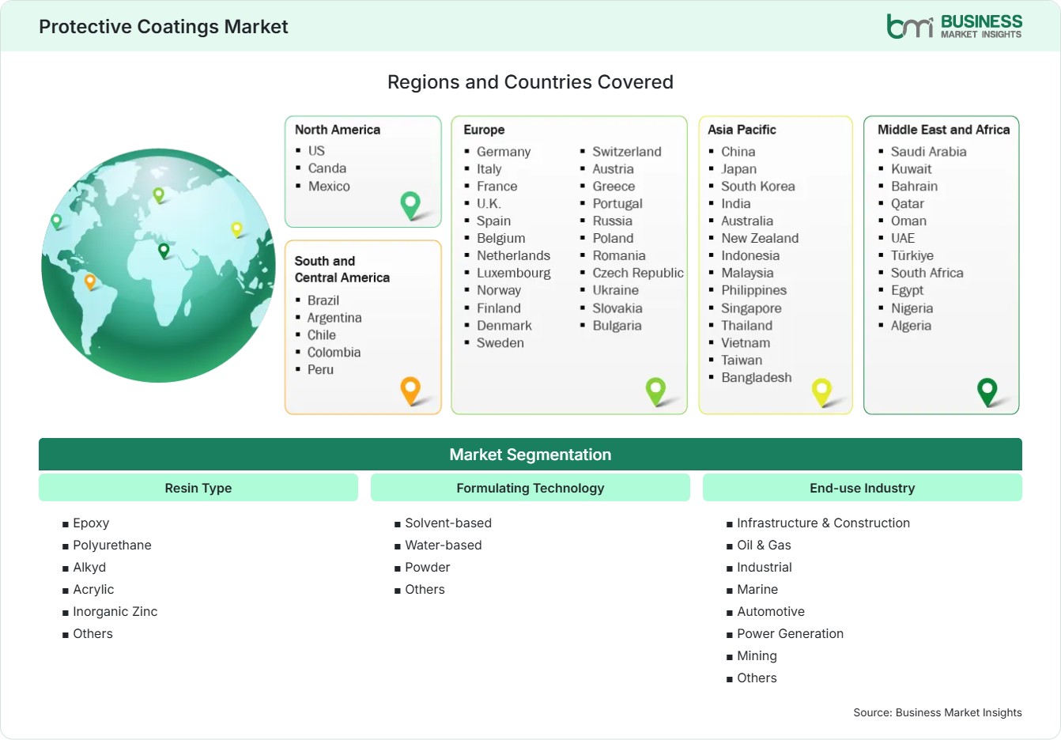Click the Middle East and Africa heading
This screenshot has width=1061, height=740.
tap(944, 130)
